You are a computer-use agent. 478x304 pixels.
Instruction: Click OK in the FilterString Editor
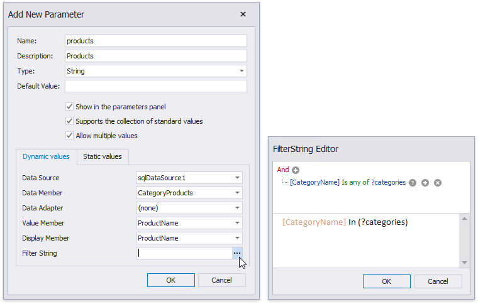click(387, 281)
